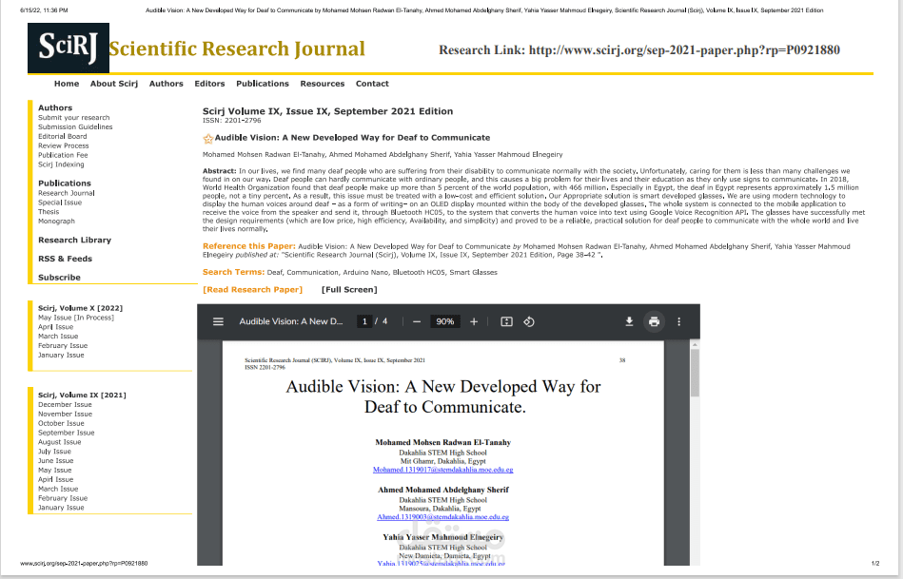
Task: Open the PDF viewer more options menu
Action: (x=678, y=321)
